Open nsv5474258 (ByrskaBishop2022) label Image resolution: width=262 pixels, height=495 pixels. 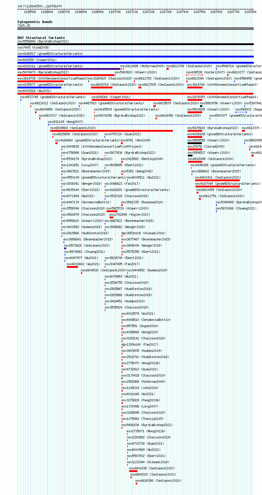tap(120, 115)
